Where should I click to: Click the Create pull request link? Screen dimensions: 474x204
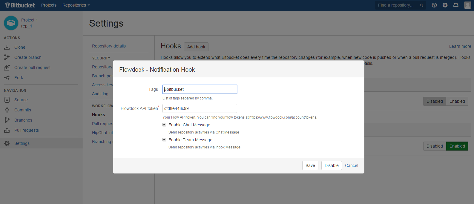[32, 68]
